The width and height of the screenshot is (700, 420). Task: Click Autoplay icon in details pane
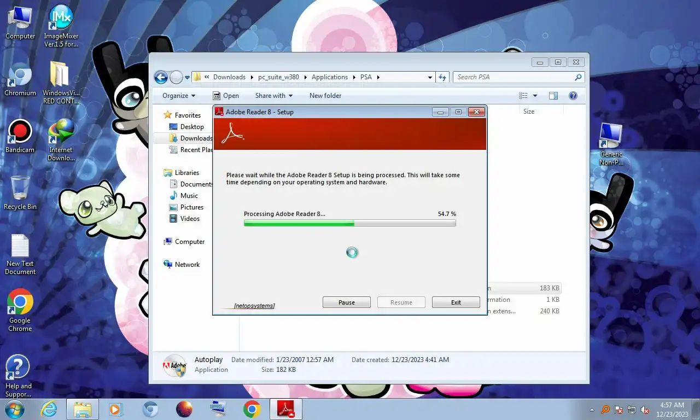tap(175, 366)
